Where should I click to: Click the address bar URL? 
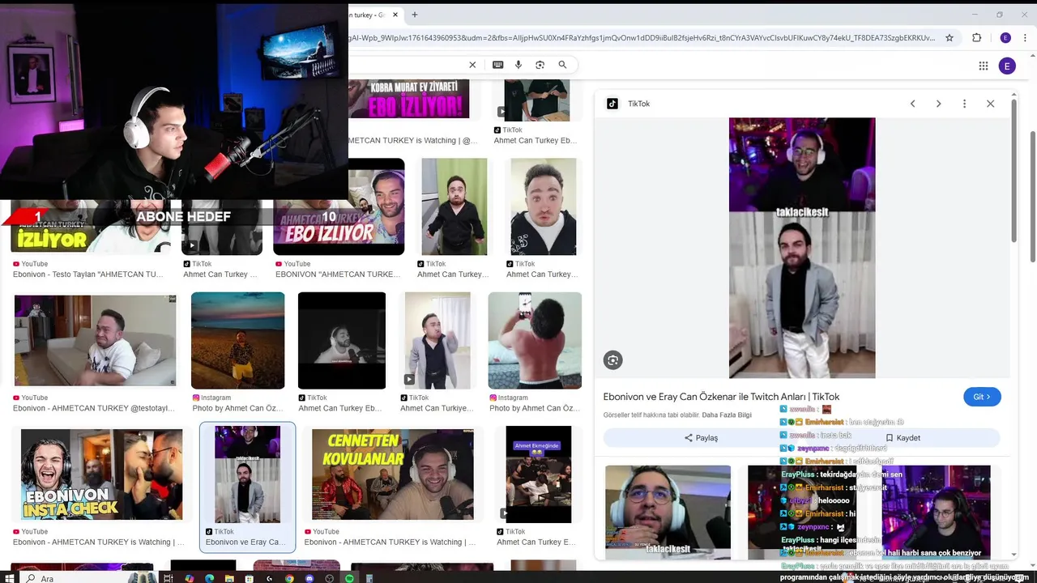pos(640,38)
